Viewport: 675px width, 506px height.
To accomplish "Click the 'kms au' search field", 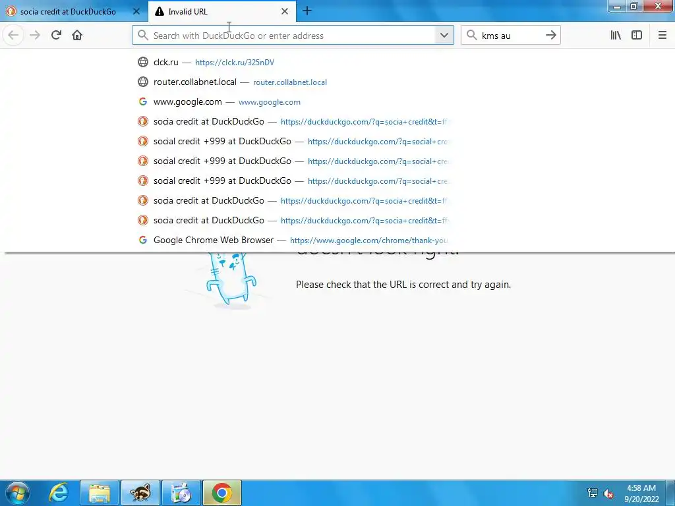I will [511, 36].
